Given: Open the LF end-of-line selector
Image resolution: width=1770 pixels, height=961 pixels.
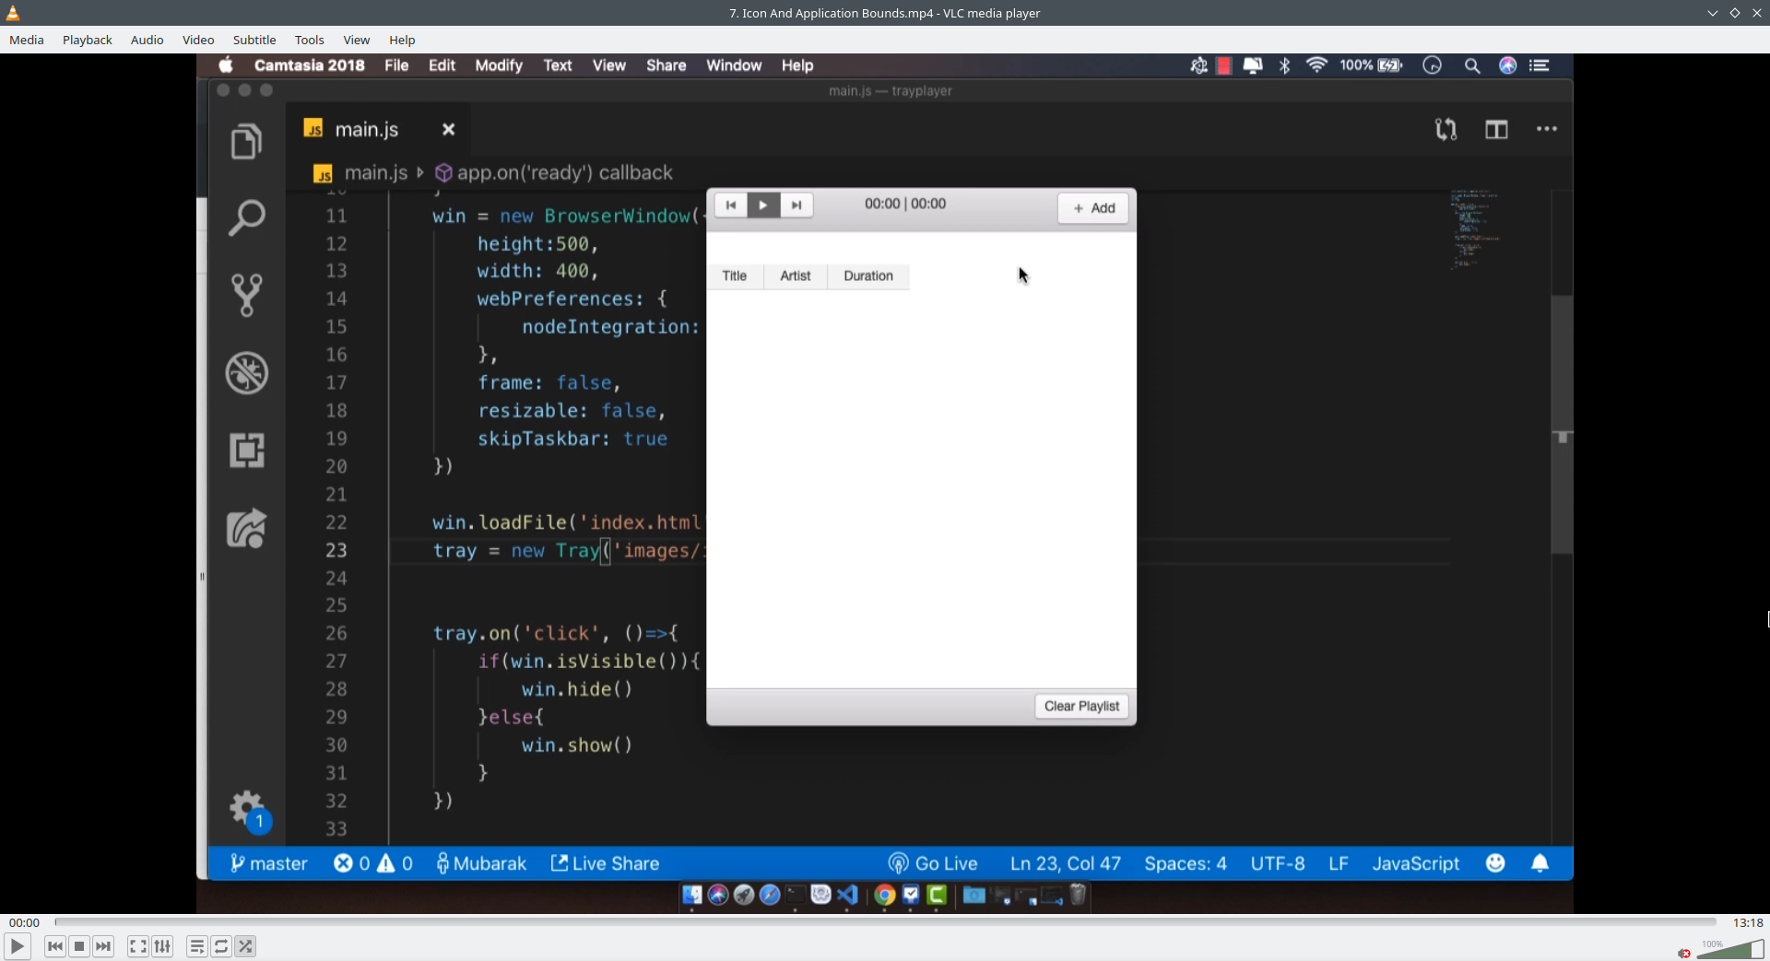Looking at the screenshot, I should tap(1339, 863).
